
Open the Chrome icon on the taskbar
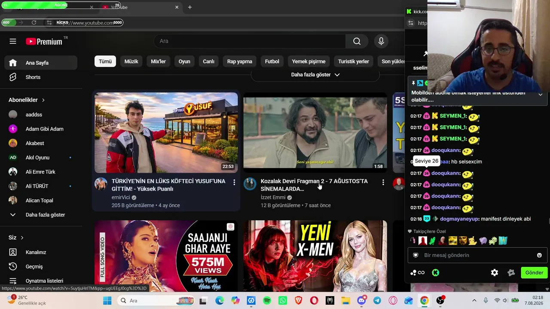(424, 301)
